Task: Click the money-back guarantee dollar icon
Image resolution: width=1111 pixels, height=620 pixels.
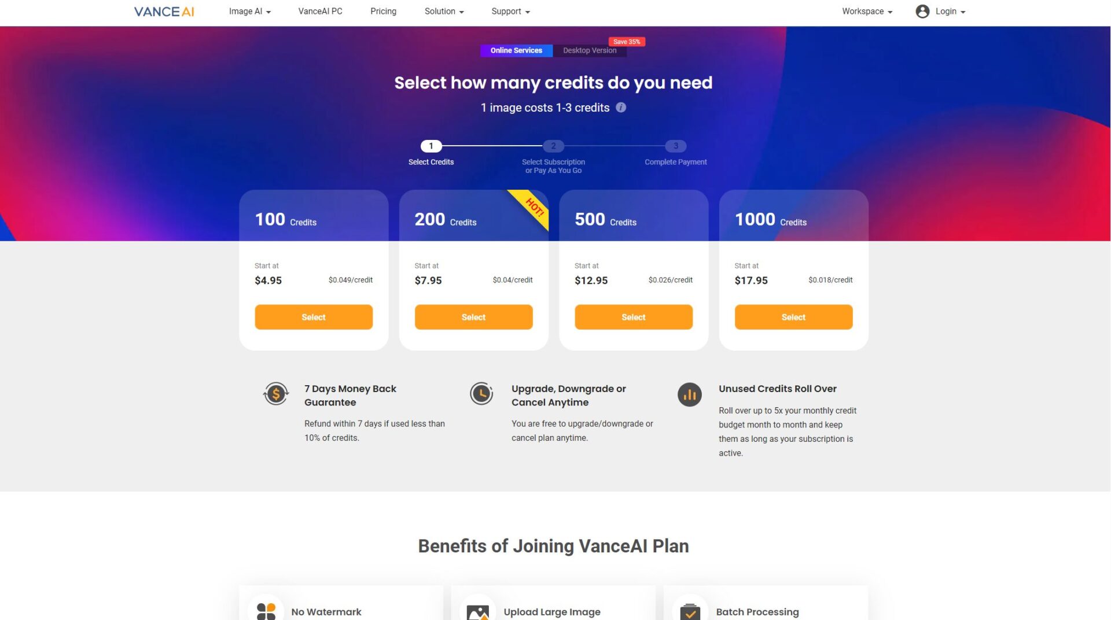Action: coord(276,394)
